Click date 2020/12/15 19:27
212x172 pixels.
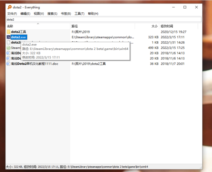[x=173, y=32]
